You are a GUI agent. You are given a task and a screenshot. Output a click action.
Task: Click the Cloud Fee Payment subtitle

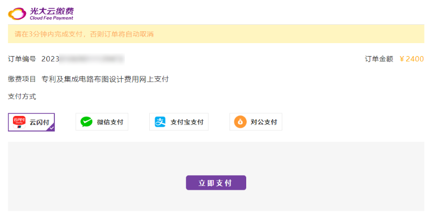point(52,18)
